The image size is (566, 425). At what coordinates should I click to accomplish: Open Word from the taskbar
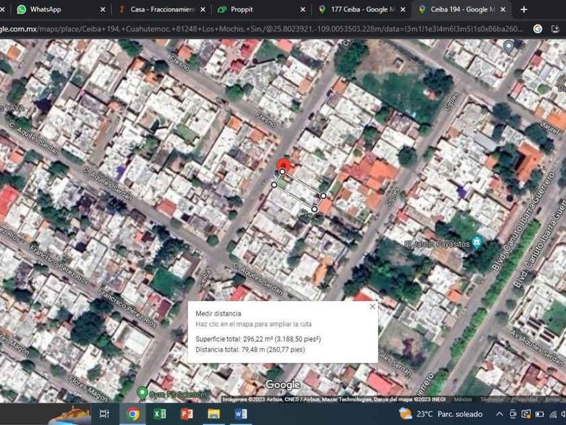click(x=241, y=414)
